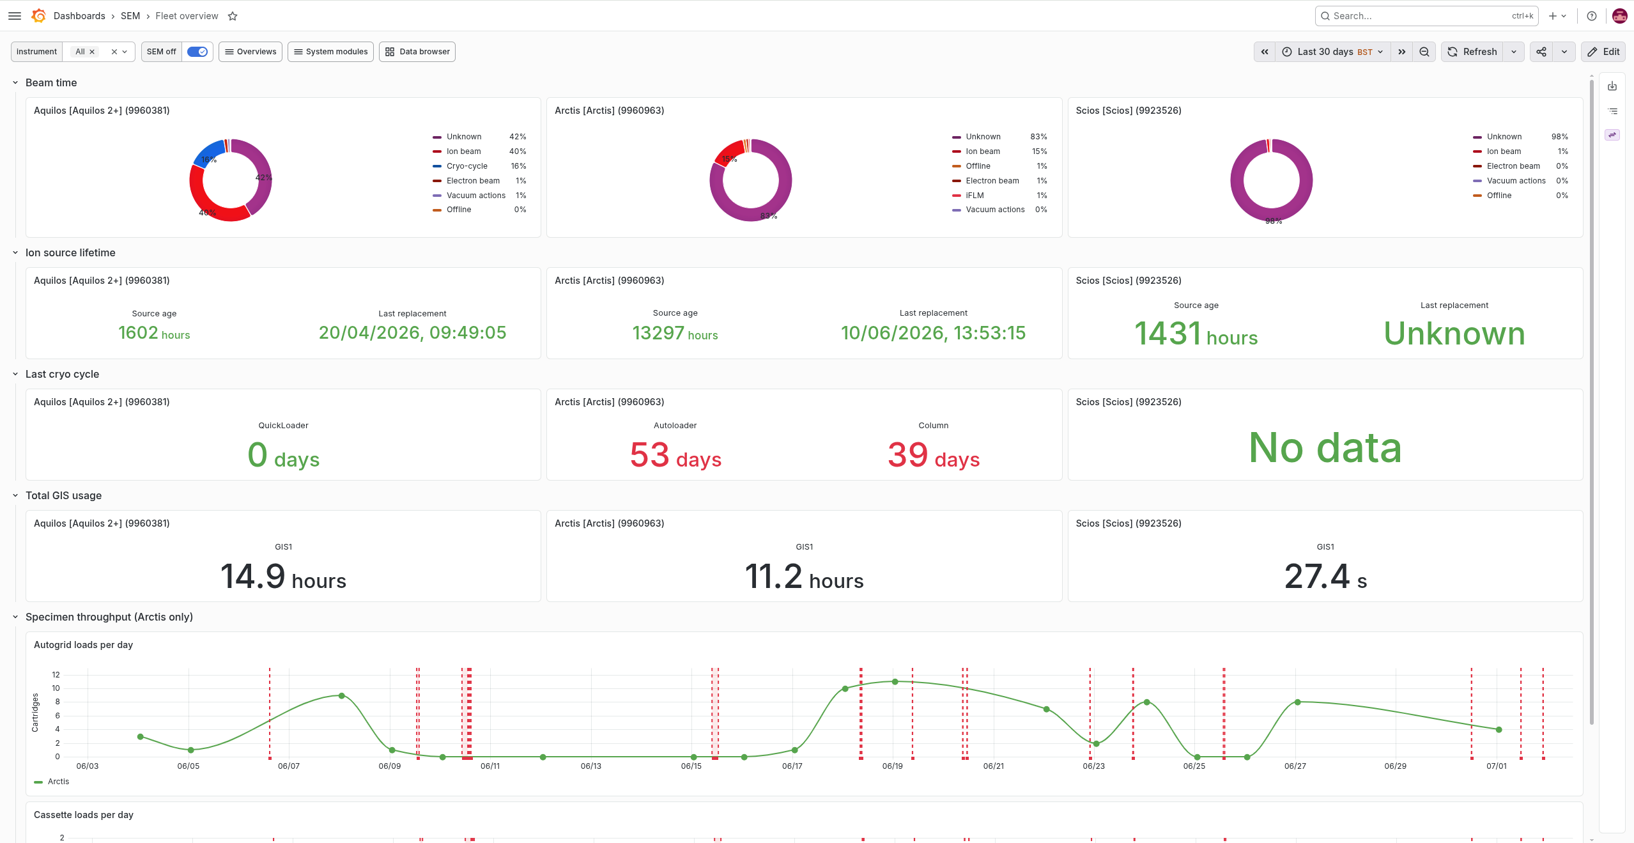Open the refresh interval dropdown

(1514, 52)
